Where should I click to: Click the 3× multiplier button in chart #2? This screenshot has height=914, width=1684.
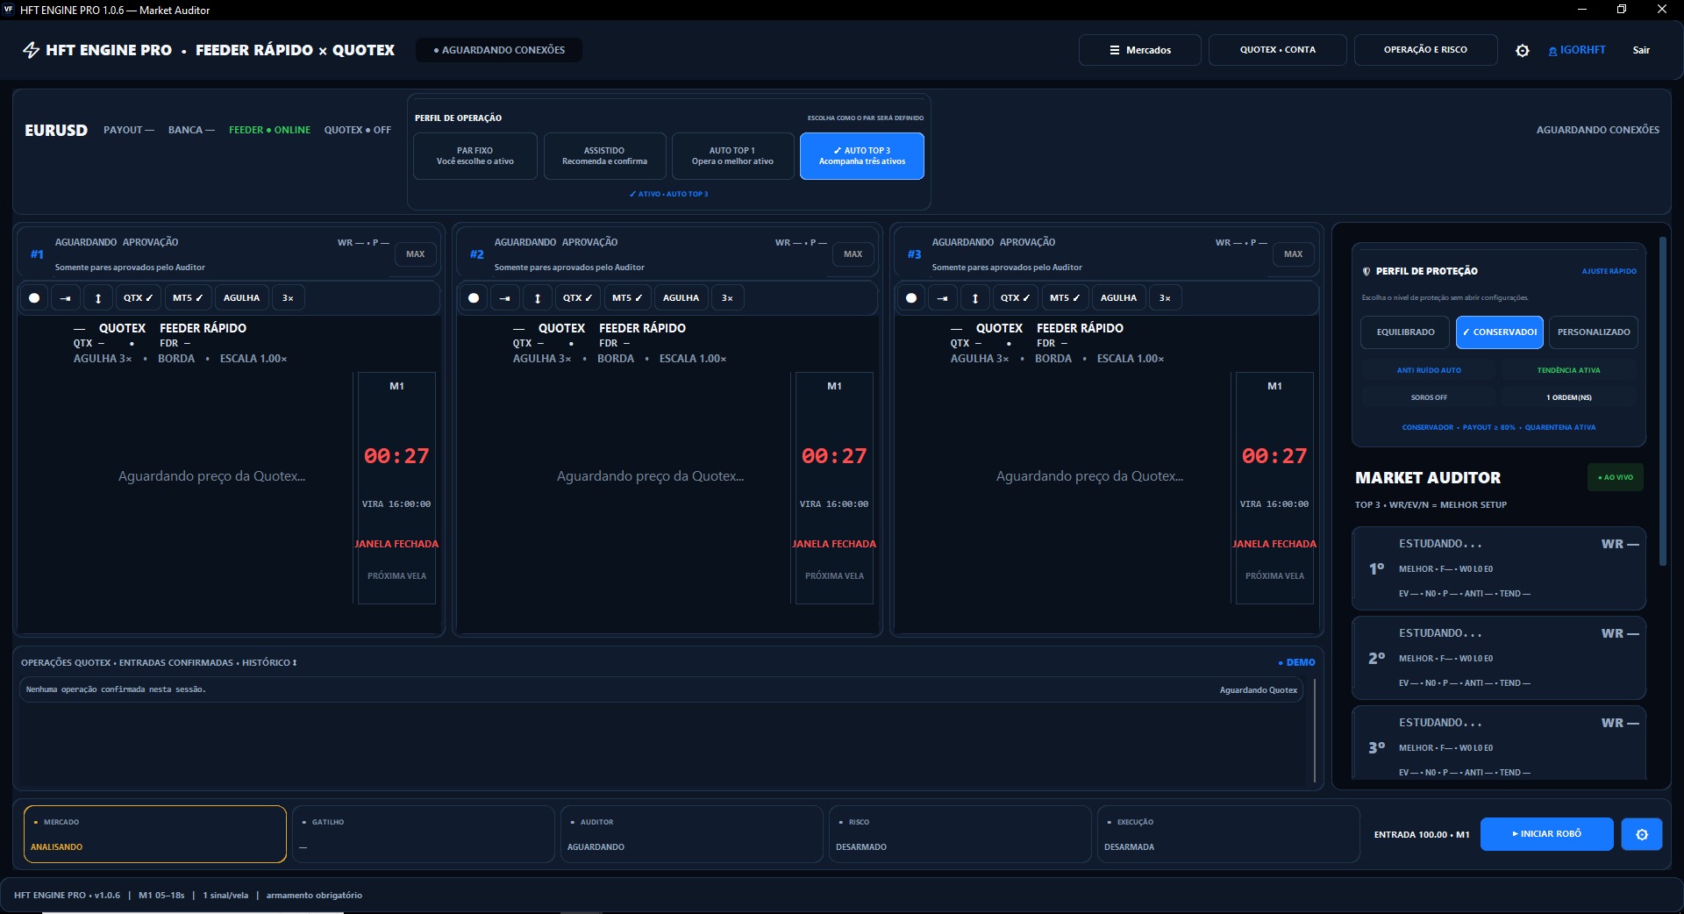[727, 298]
